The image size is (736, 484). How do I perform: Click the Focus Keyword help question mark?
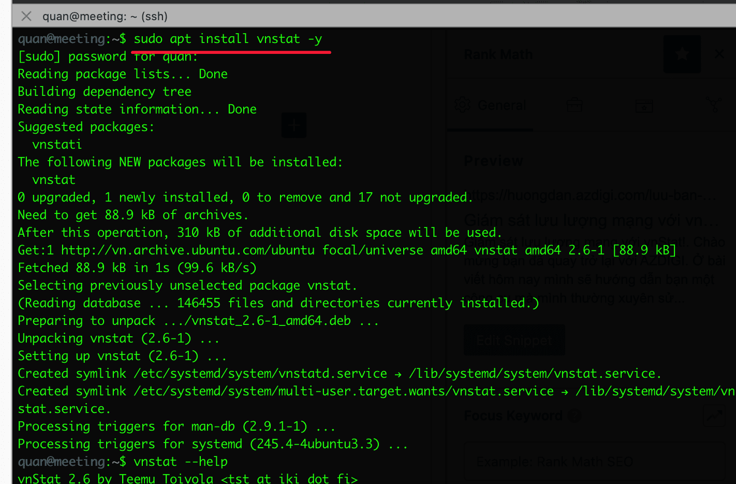[x=574, y=416]
